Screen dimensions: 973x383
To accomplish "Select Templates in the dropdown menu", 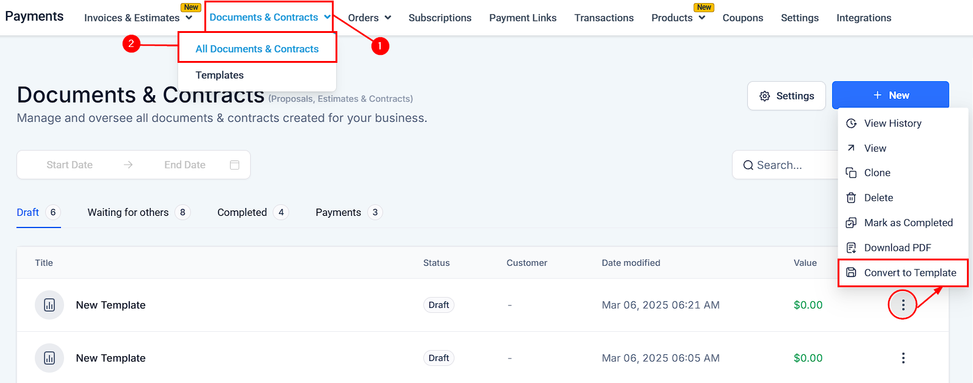I will click(x=220, y=75).
